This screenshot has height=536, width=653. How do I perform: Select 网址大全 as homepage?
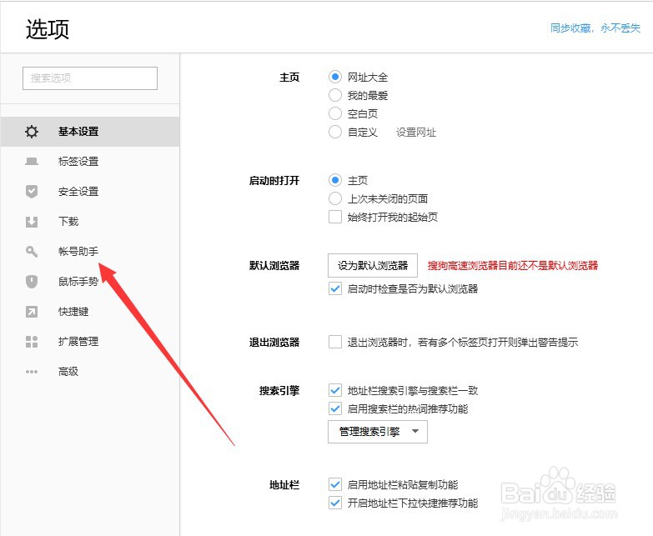click(335, 77)
